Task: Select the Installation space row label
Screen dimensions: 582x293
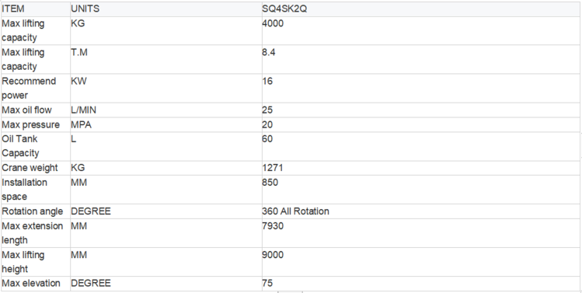Action: [36, 190]
